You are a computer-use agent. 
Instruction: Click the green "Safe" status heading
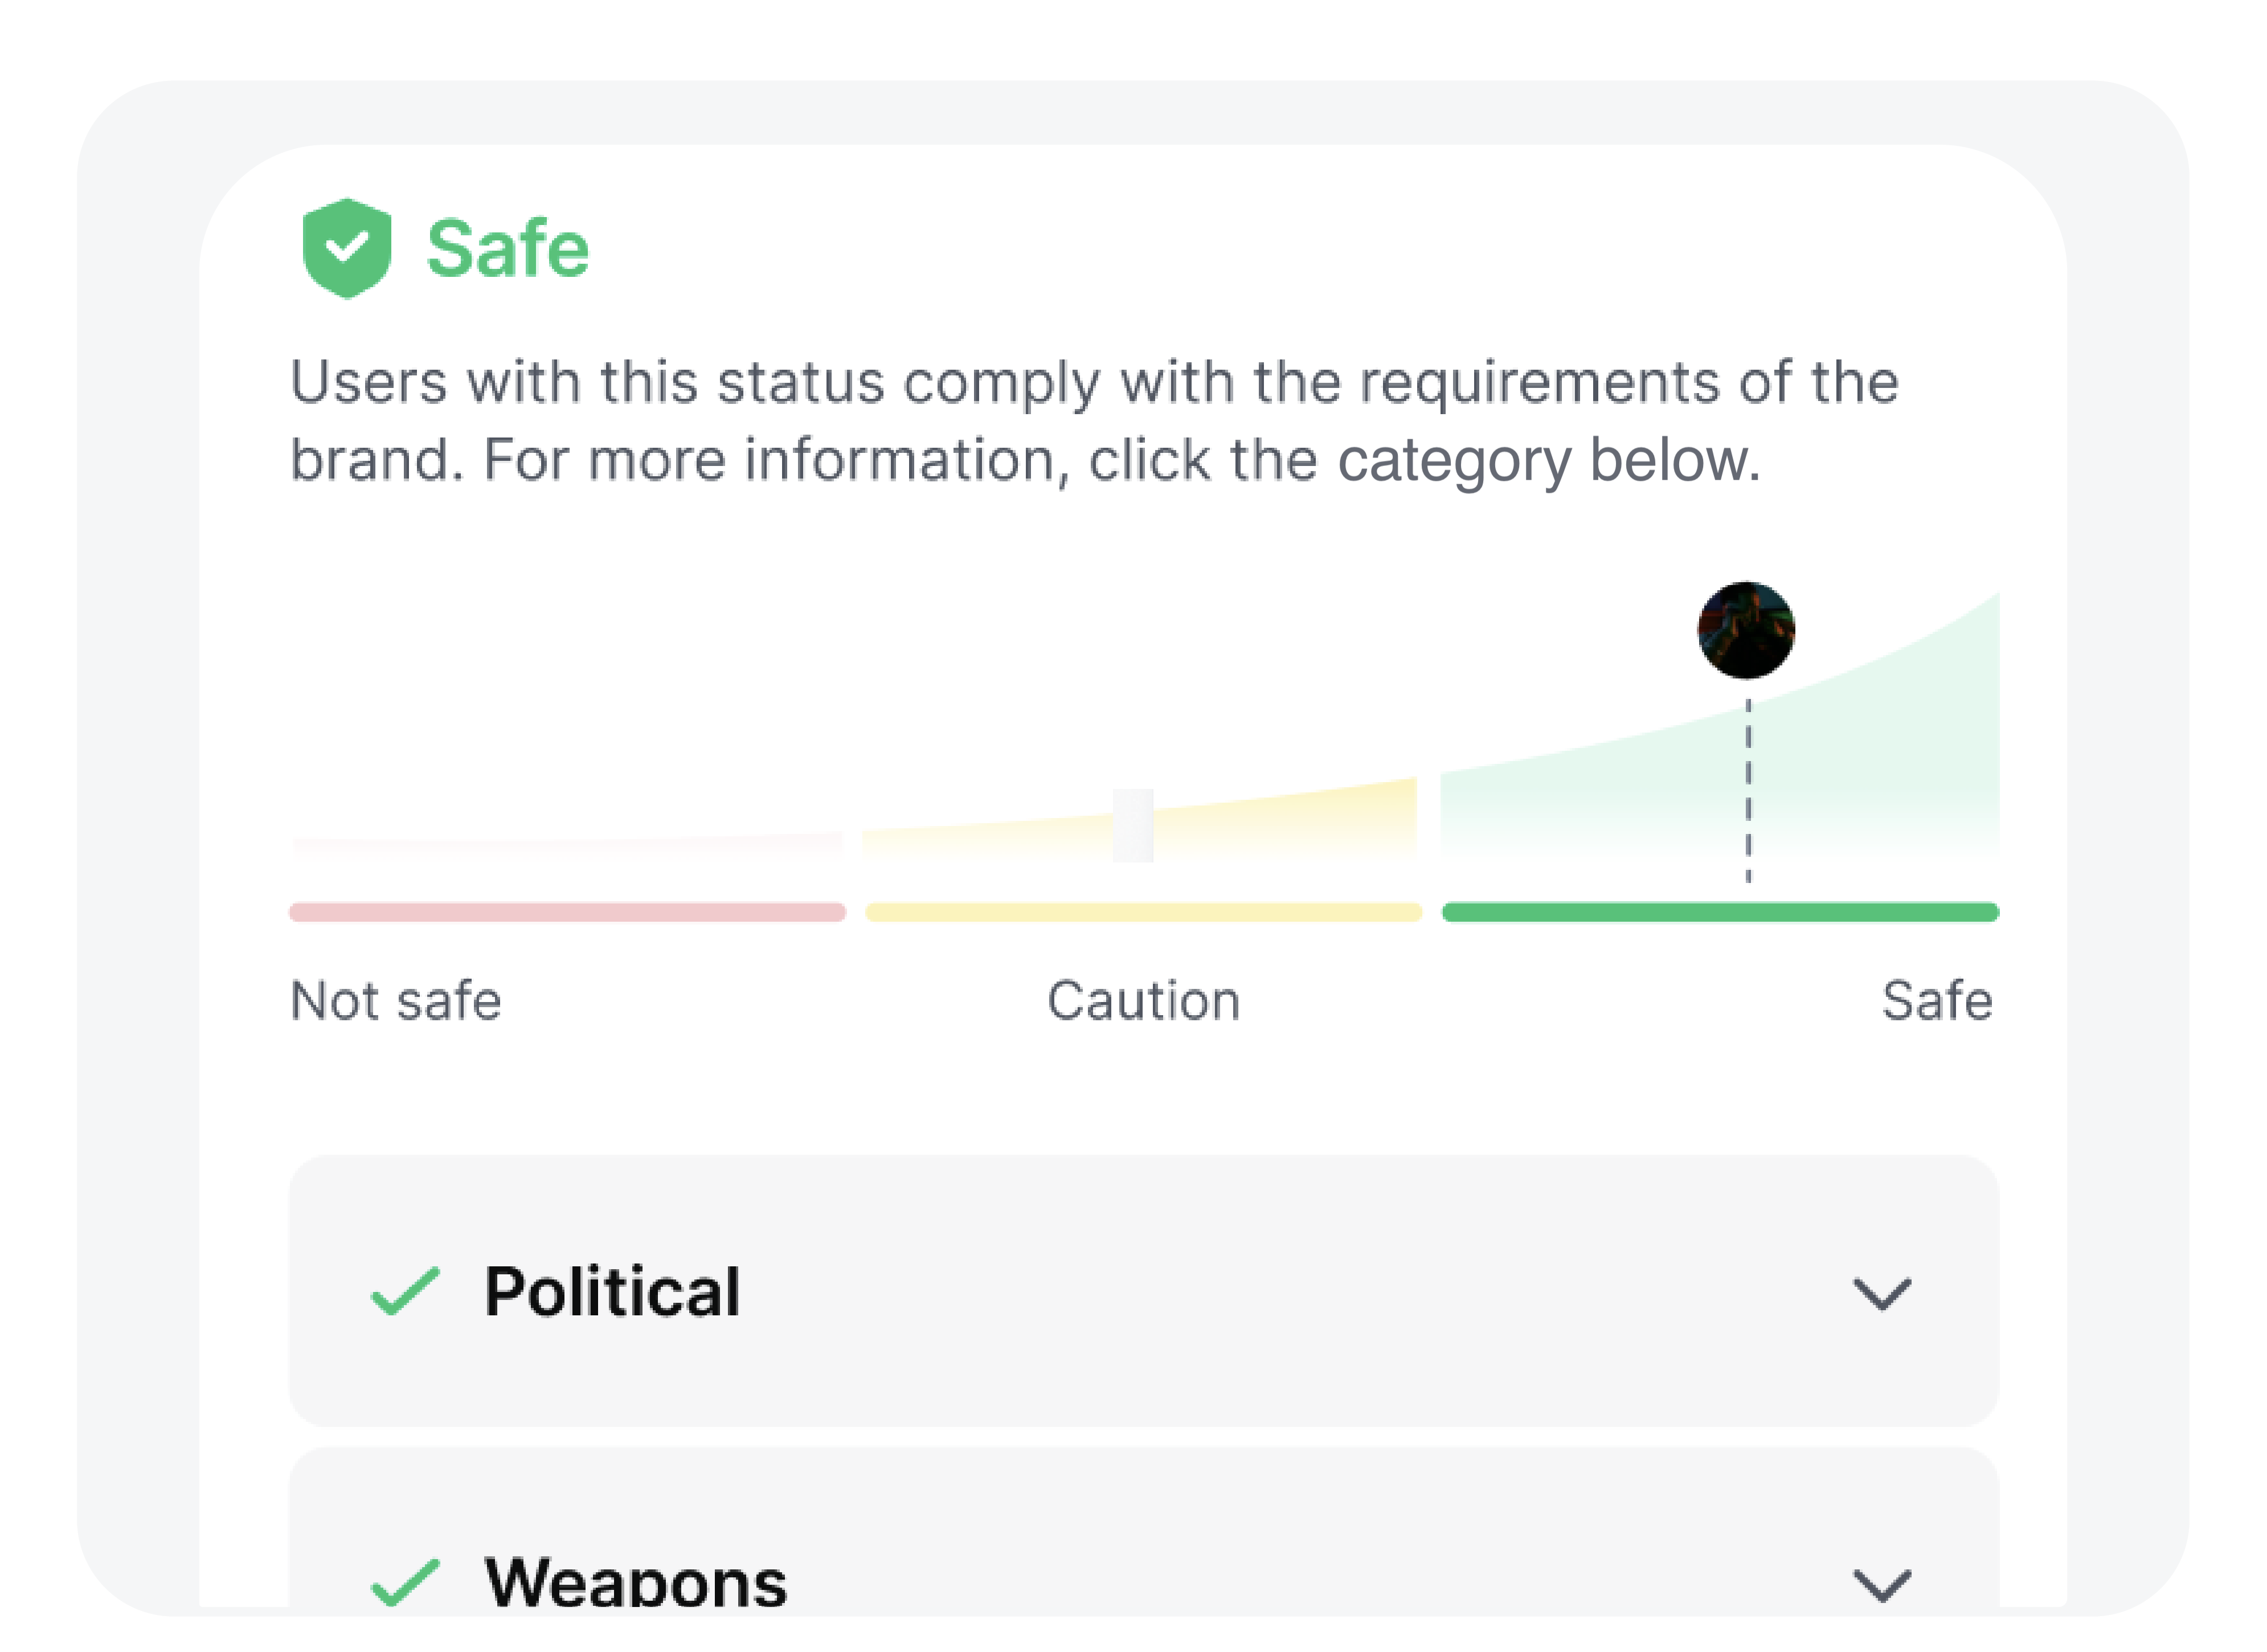click(x=508, y=248)
